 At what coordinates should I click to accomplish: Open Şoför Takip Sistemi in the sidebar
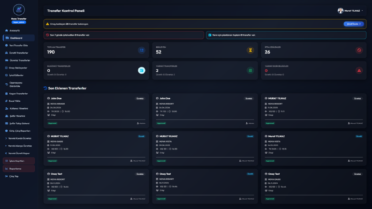pos(19,123)
